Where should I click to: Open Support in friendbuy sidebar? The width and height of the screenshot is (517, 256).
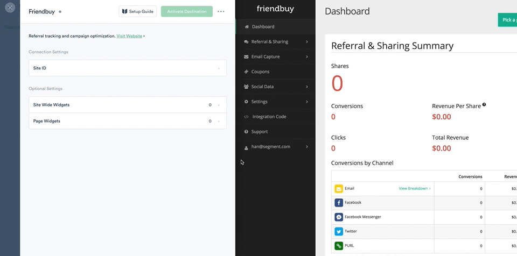275,131
